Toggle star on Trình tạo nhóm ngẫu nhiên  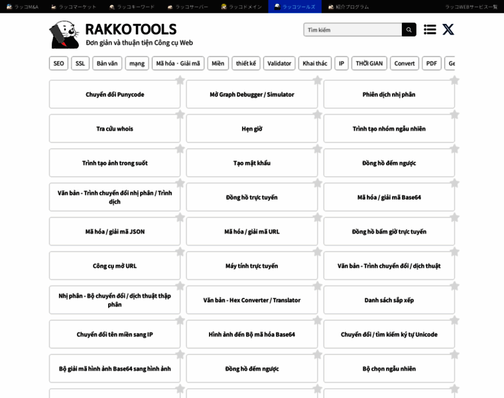[454, 115]
